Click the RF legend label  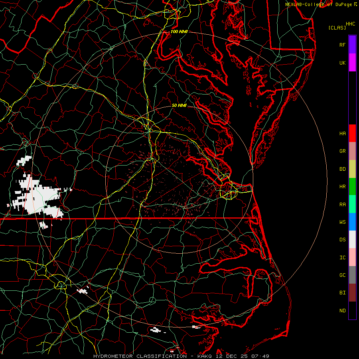point(343,45)
